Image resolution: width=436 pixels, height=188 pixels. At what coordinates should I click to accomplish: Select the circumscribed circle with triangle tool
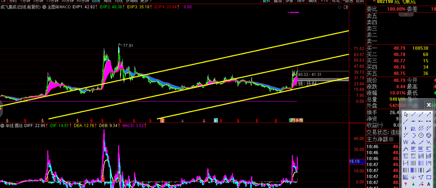[428, 135]
